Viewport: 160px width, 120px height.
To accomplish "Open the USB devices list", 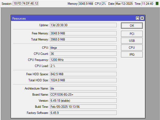I will point(132,41).
